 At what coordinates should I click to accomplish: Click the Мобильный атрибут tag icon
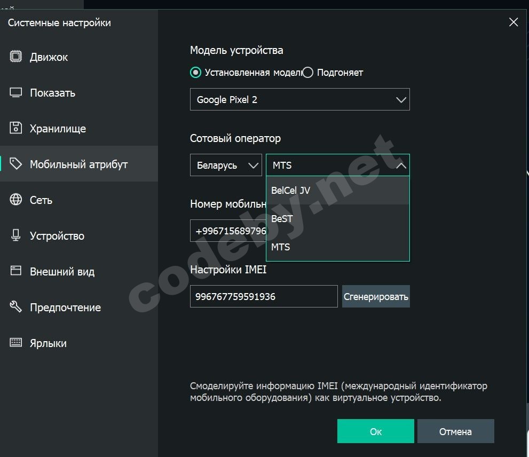click(x=15, y=164)
